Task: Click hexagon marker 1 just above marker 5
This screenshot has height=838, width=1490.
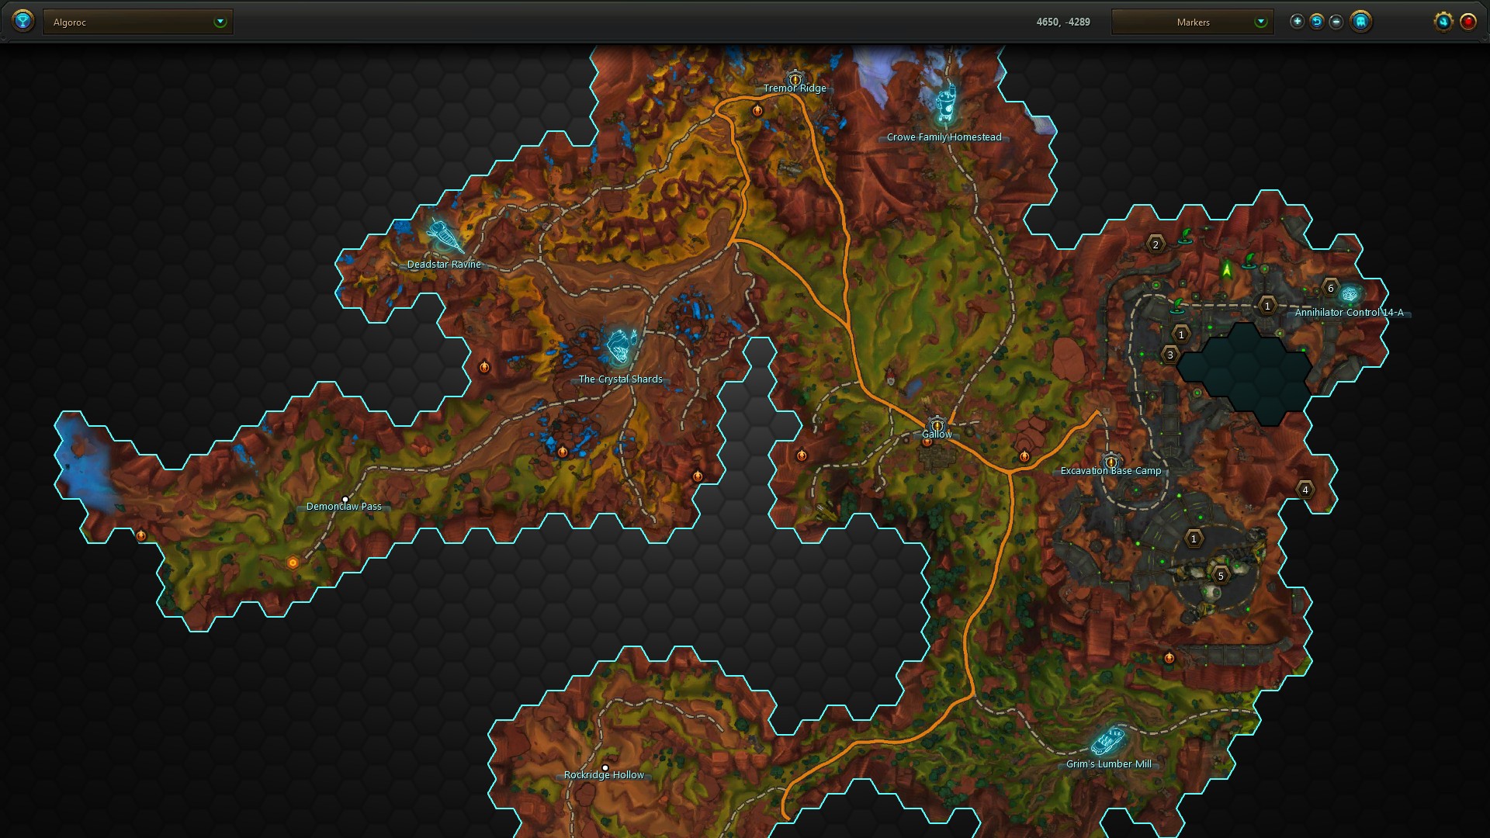Action: pos(1194,538)
